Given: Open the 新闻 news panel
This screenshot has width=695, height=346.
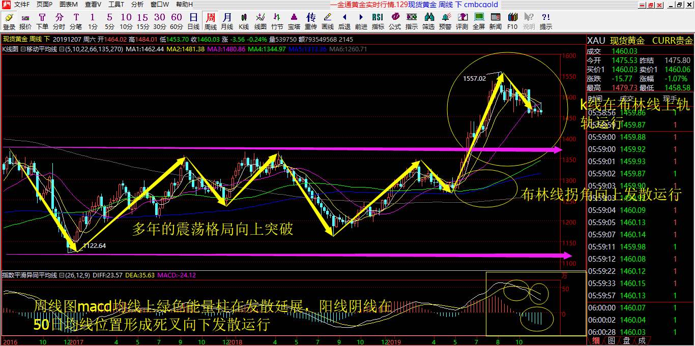Looking at the screenshot, I should (x=496, y=21).
